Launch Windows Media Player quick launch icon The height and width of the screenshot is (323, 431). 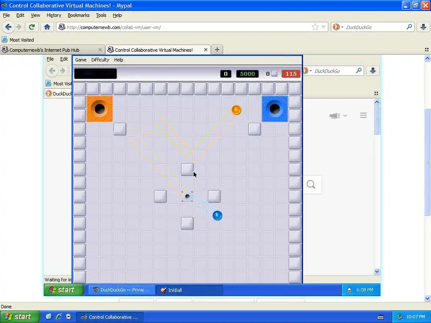pos(69,317)
